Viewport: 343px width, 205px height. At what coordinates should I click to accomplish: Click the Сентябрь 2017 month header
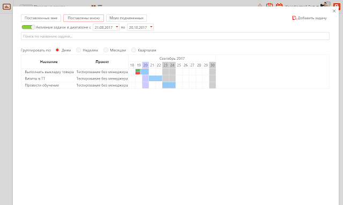pyautogui.click(x=172, y=58)
